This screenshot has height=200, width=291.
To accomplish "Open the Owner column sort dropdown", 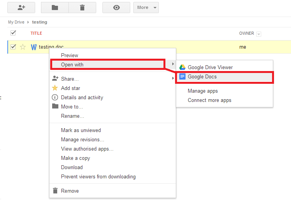I will [x=259, y=34].
